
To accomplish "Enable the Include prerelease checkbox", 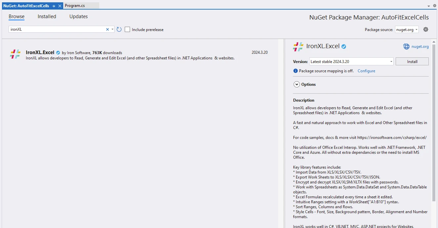I will 127,29.
